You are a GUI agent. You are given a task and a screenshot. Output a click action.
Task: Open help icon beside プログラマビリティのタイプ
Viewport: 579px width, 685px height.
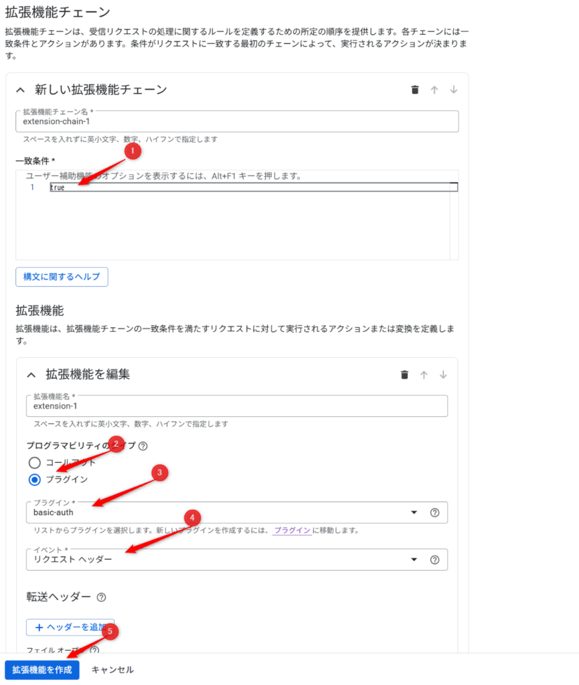[143, 446]
